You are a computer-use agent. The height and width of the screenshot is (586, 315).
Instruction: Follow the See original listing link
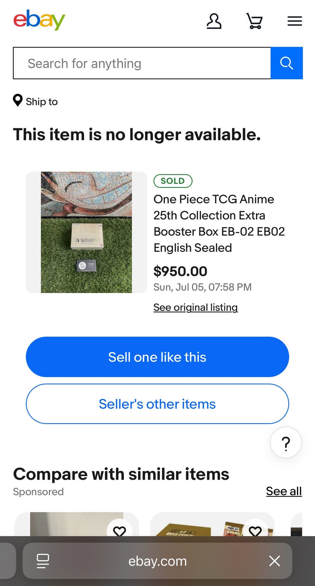click(x=196, y=307)
